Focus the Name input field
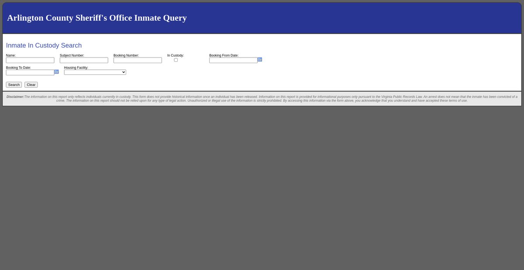Viewport: 524px width, 270px height. click(30, 60)
